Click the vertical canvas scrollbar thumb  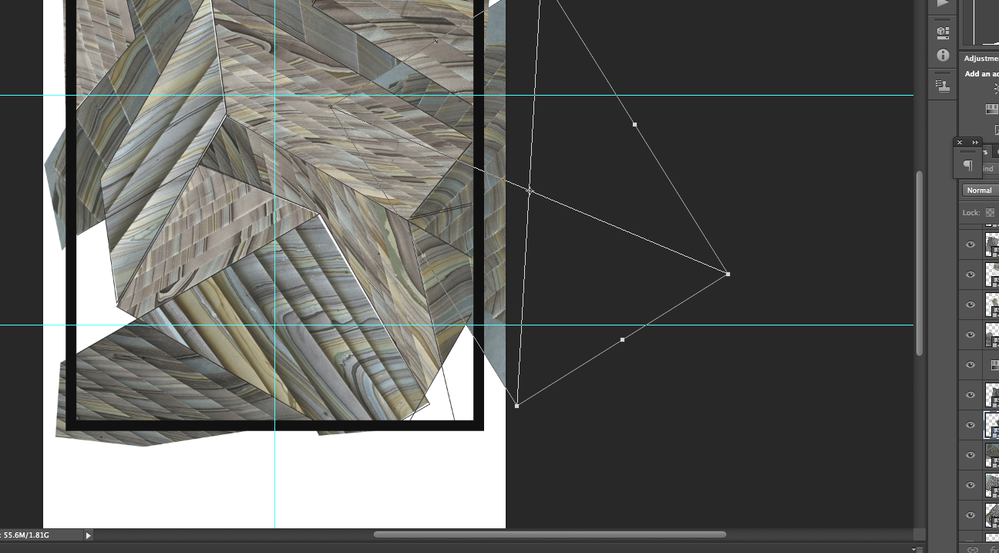coord(919,262)
